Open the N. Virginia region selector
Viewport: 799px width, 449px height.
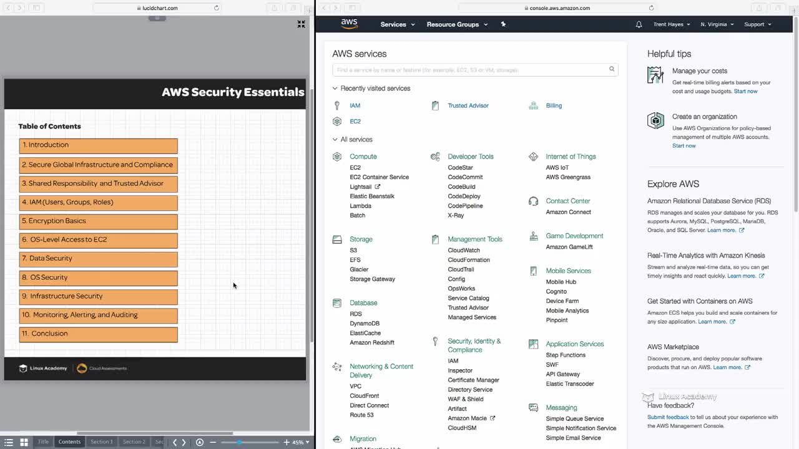[x=717, y=24]
